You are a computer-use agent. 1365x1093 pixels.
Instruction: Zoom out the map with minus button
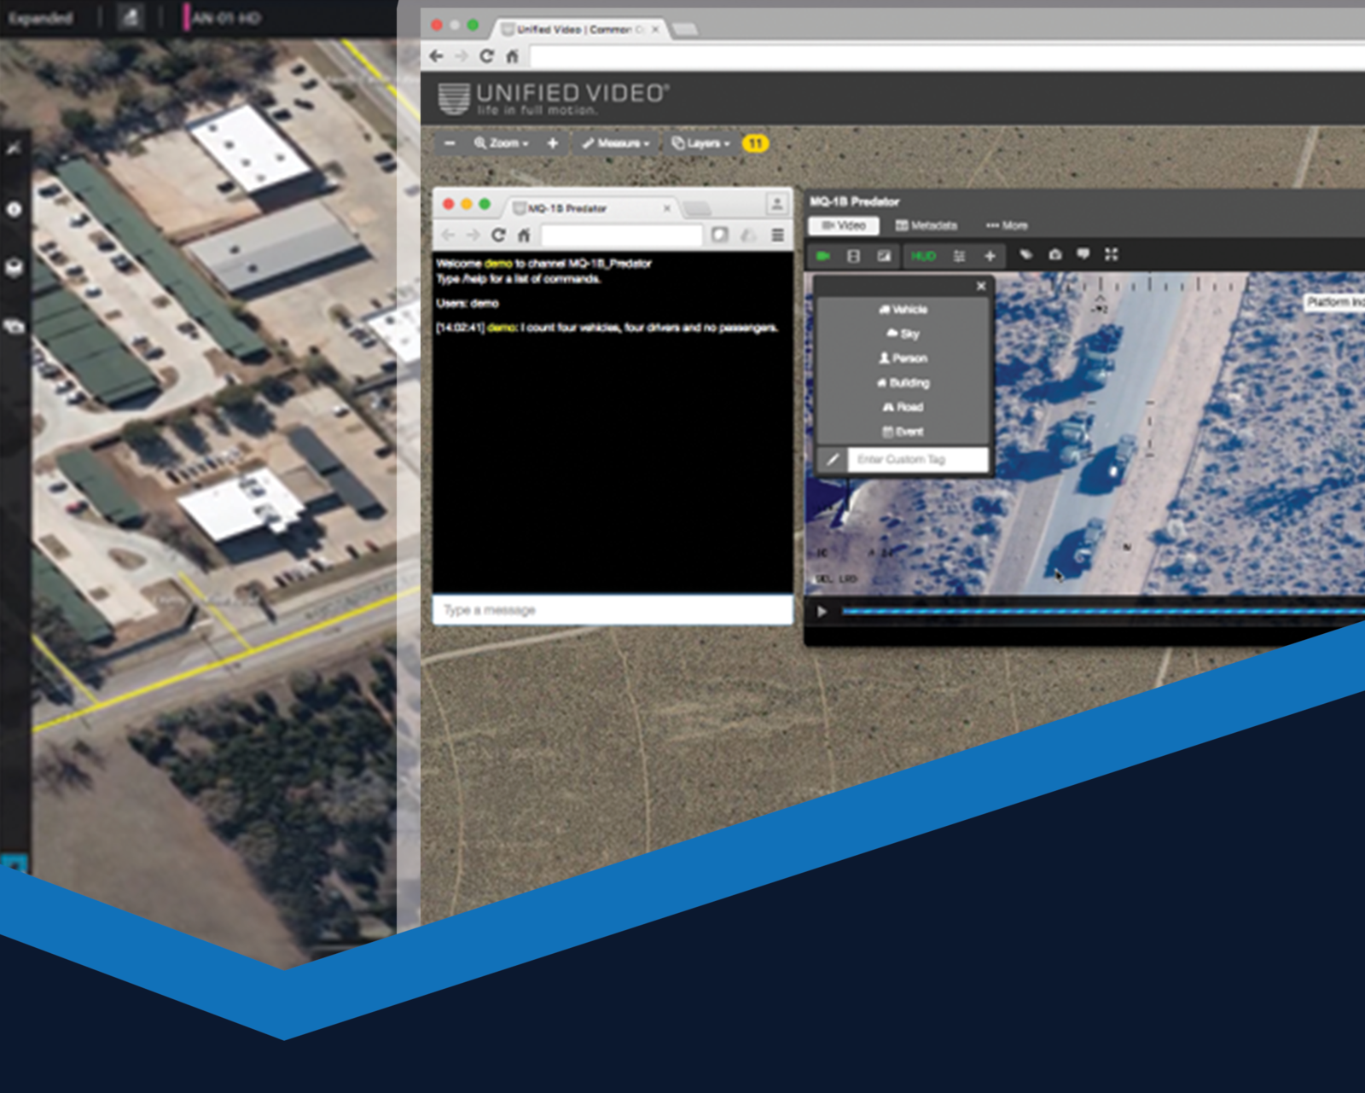click(450, 143)
